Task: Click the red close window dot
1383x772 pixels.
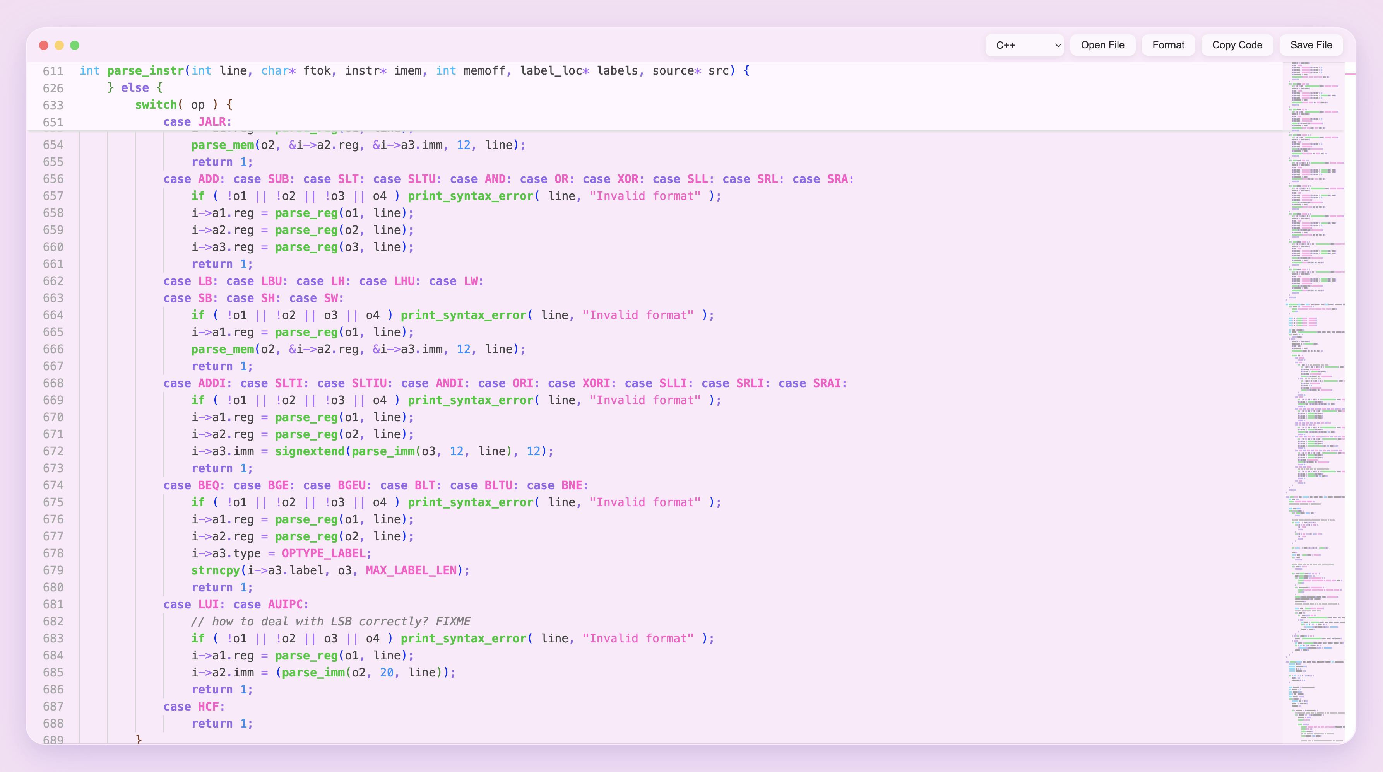Action: [x=44, y=45]
